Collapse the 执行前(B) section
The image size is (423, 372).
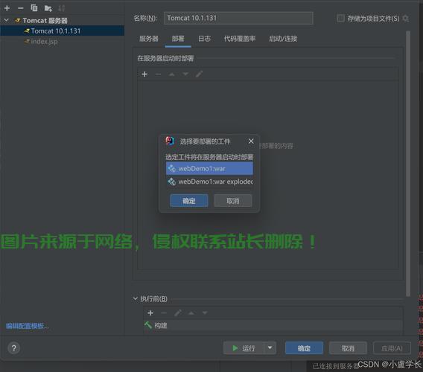pos(135,298)
